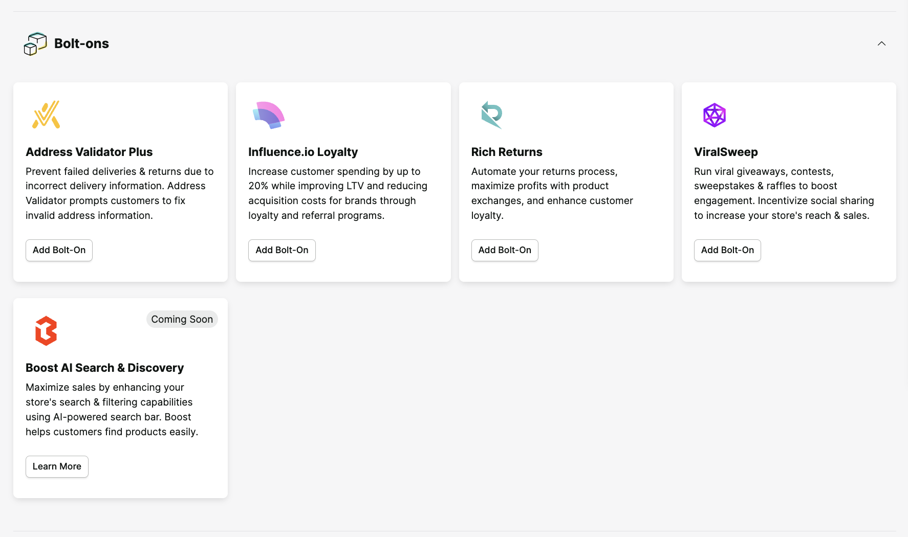Add the Rich Returns bolt-on

(x=505, y=250)
